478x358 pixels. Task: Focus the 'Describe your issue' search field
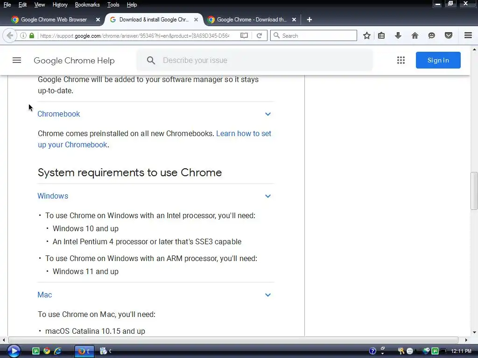(254, 60)
